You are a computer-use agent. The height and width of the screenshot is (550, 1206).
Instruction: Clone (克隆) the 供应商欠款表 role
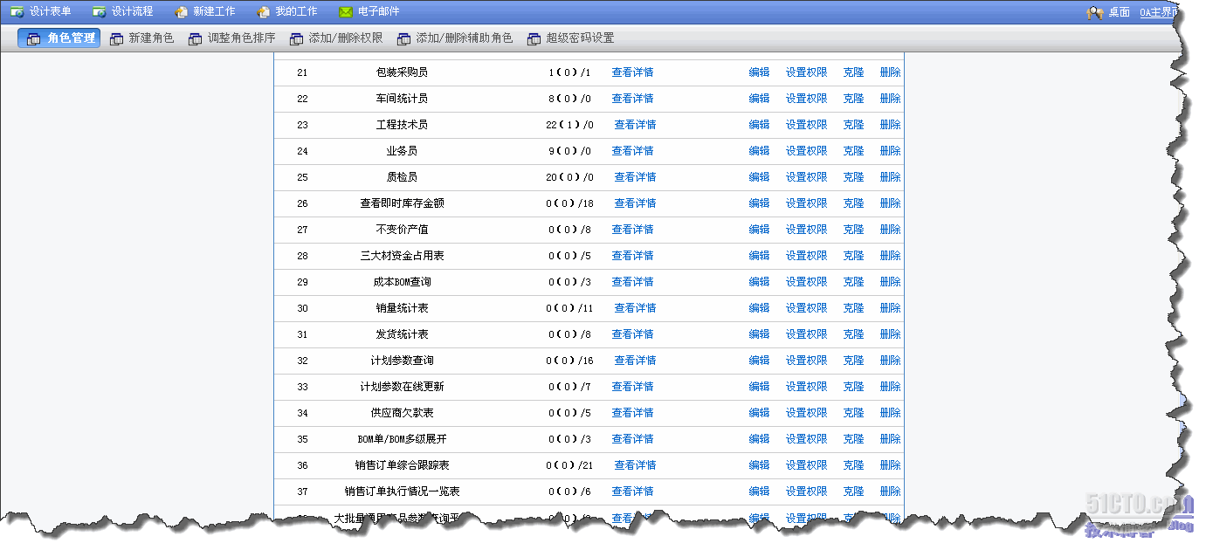(x=853, y=413)
